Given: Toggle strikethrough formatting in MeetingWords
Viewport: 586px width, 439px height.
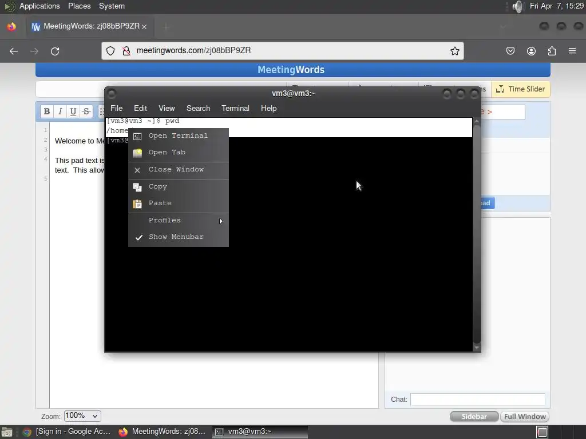Looking at the screenshot, I should point(86,111).
